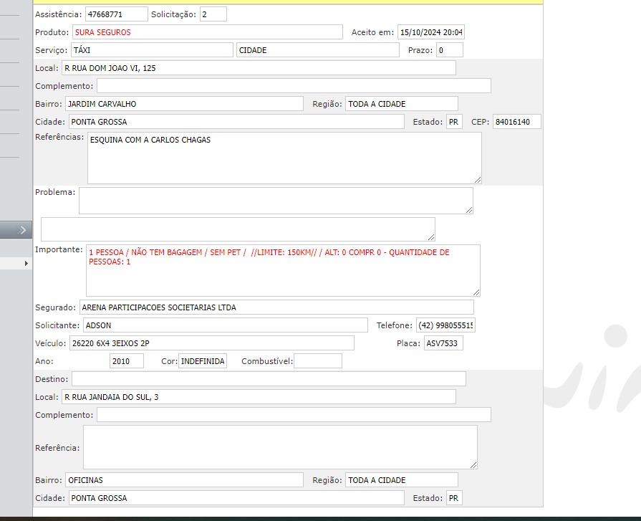641x521 pixels.
Task: Click the Telefone field
Action: coord(445,325)
